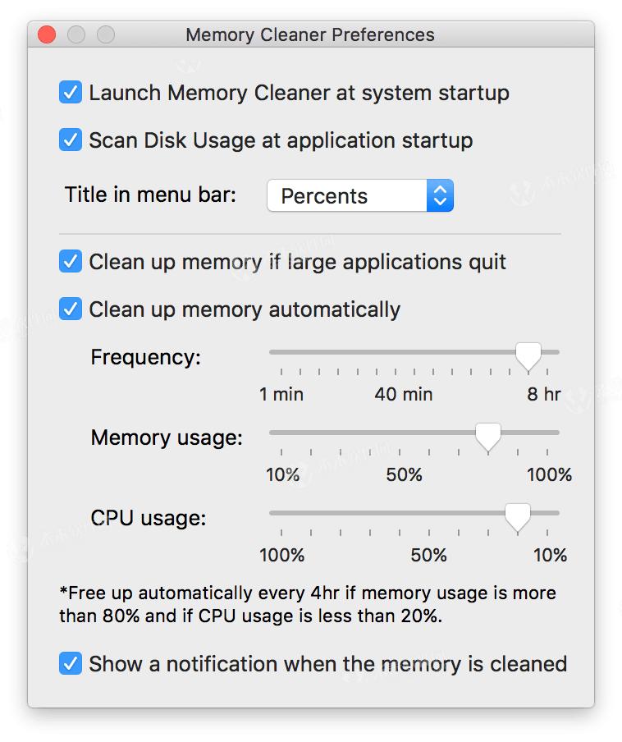Click the "1 min" label on the Frequency slider
The image size is (622, 742).
tap(282, 394)
